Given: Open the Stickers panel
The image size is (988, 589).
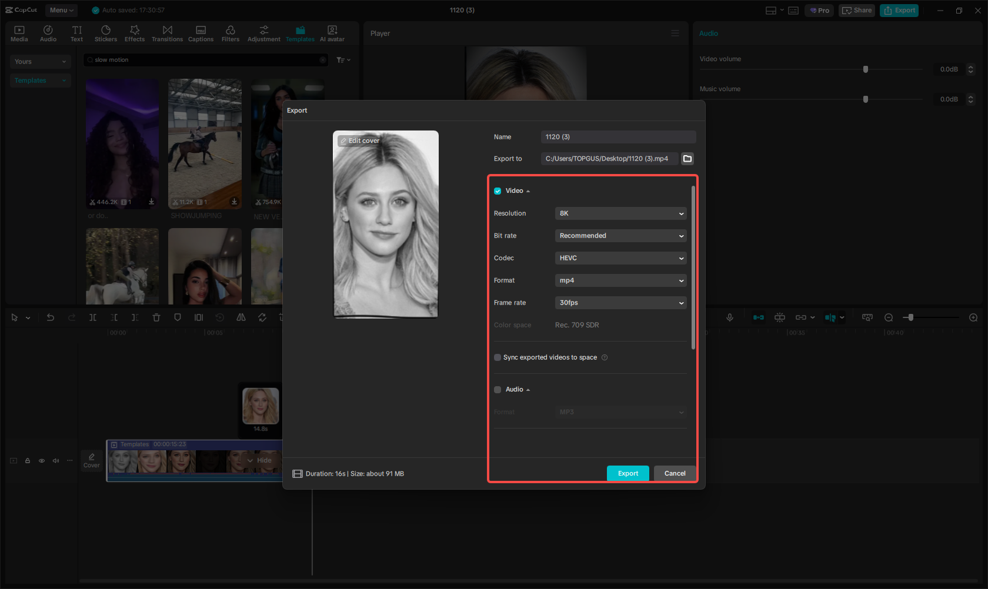Looking at the screenshot, I should pyautogui.click(x=106, y=32).
